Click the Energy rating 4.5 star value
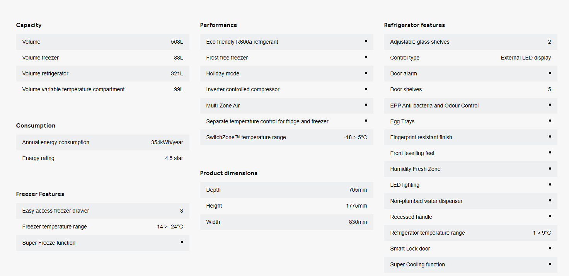569x276 pixels. point(174,158)
